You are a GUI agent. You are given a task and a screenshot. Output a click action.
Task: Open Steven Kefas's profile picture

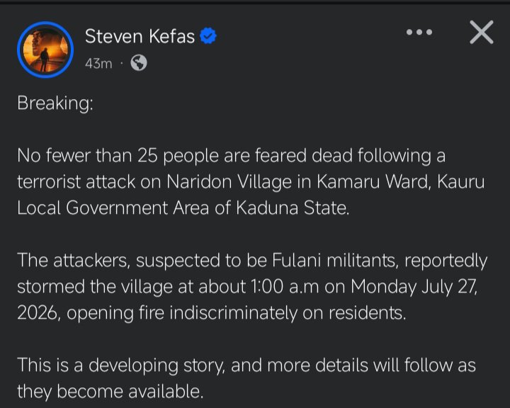coord(45,50)
